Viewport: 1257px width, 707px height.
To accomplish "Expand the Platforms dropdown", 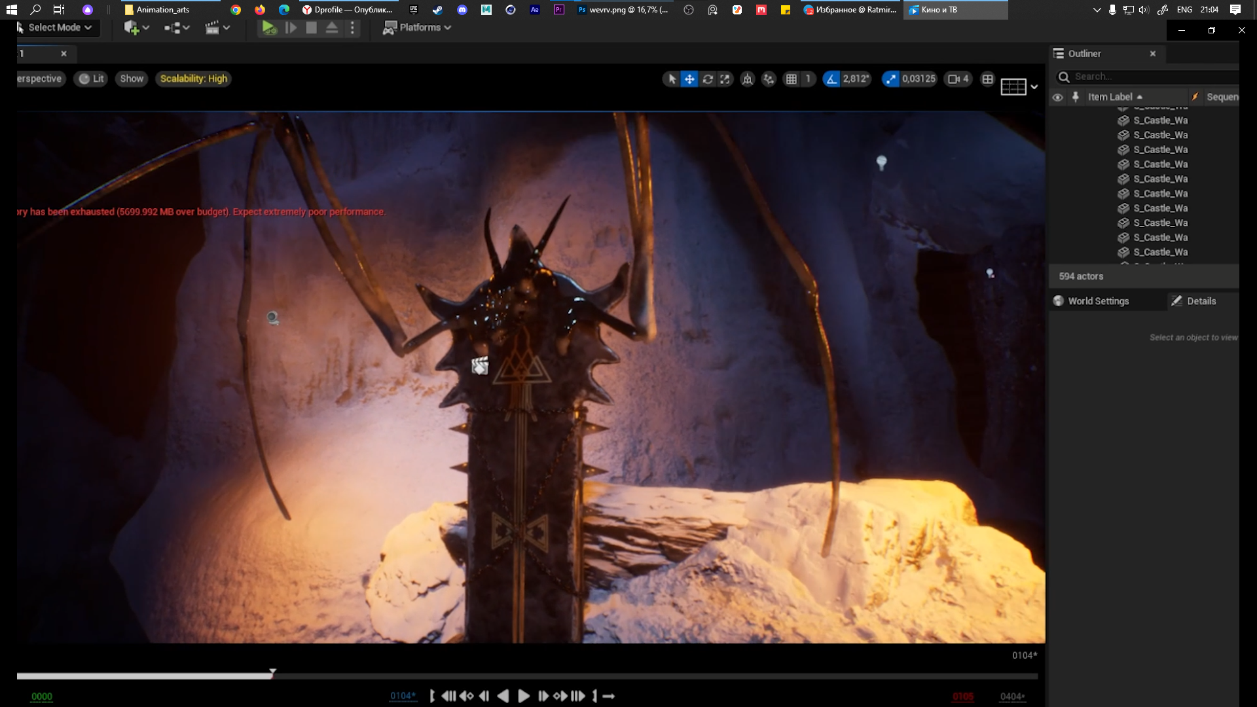I will click(417, 27).
